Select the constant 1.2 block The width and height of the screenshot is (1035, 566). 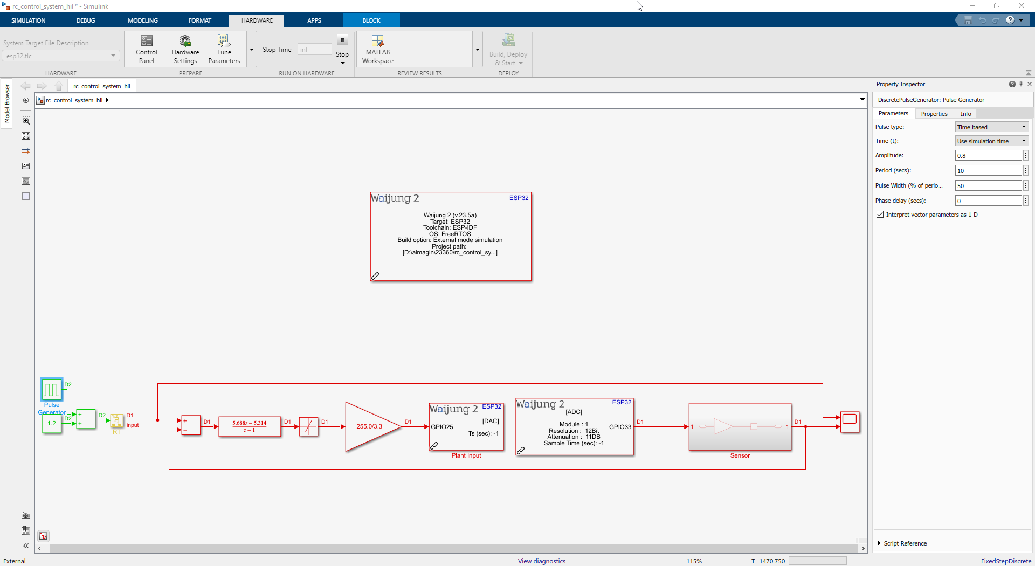[52, 423]
